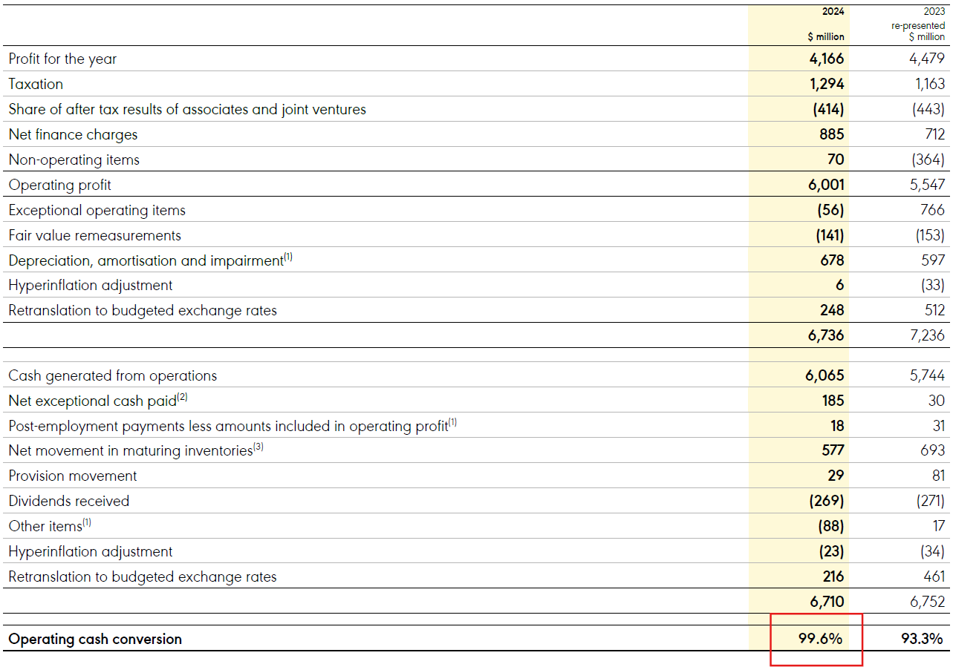This screenshot has width=953, height=667.
Task: Click the 2023 net exceptional cash 30
Action: coord(937,401)
